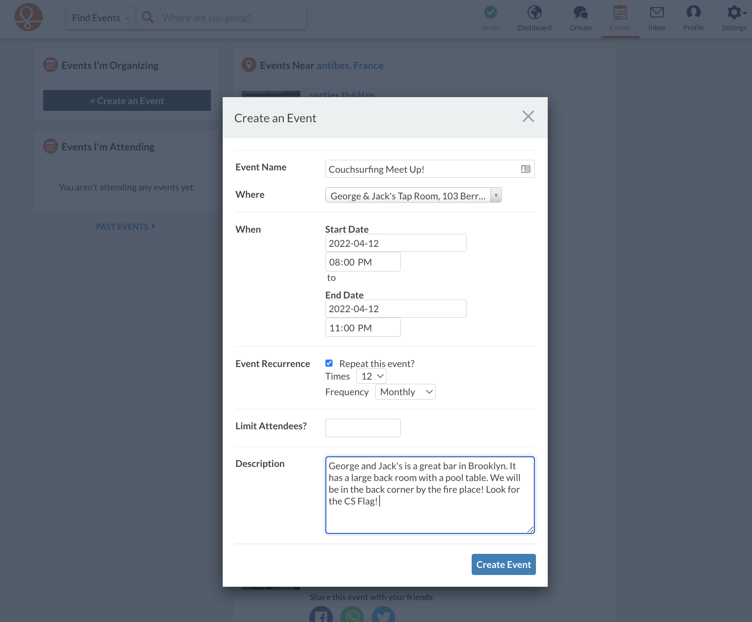The height and width of the screenshot is (622, 752).
Task: Expand the PAST EVENTS link
Action: coord(126,226)
